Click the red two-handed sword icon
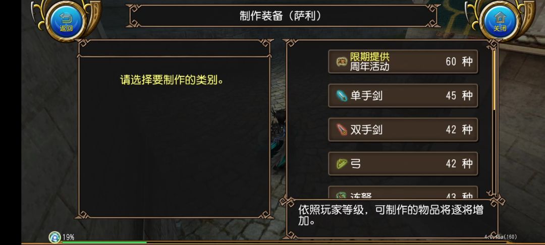545x245 pixels. point(342,130)
